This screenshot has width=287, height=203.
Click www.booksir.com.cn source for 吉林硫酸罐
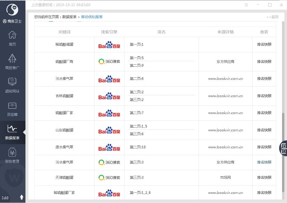click(x=226, y=96)
